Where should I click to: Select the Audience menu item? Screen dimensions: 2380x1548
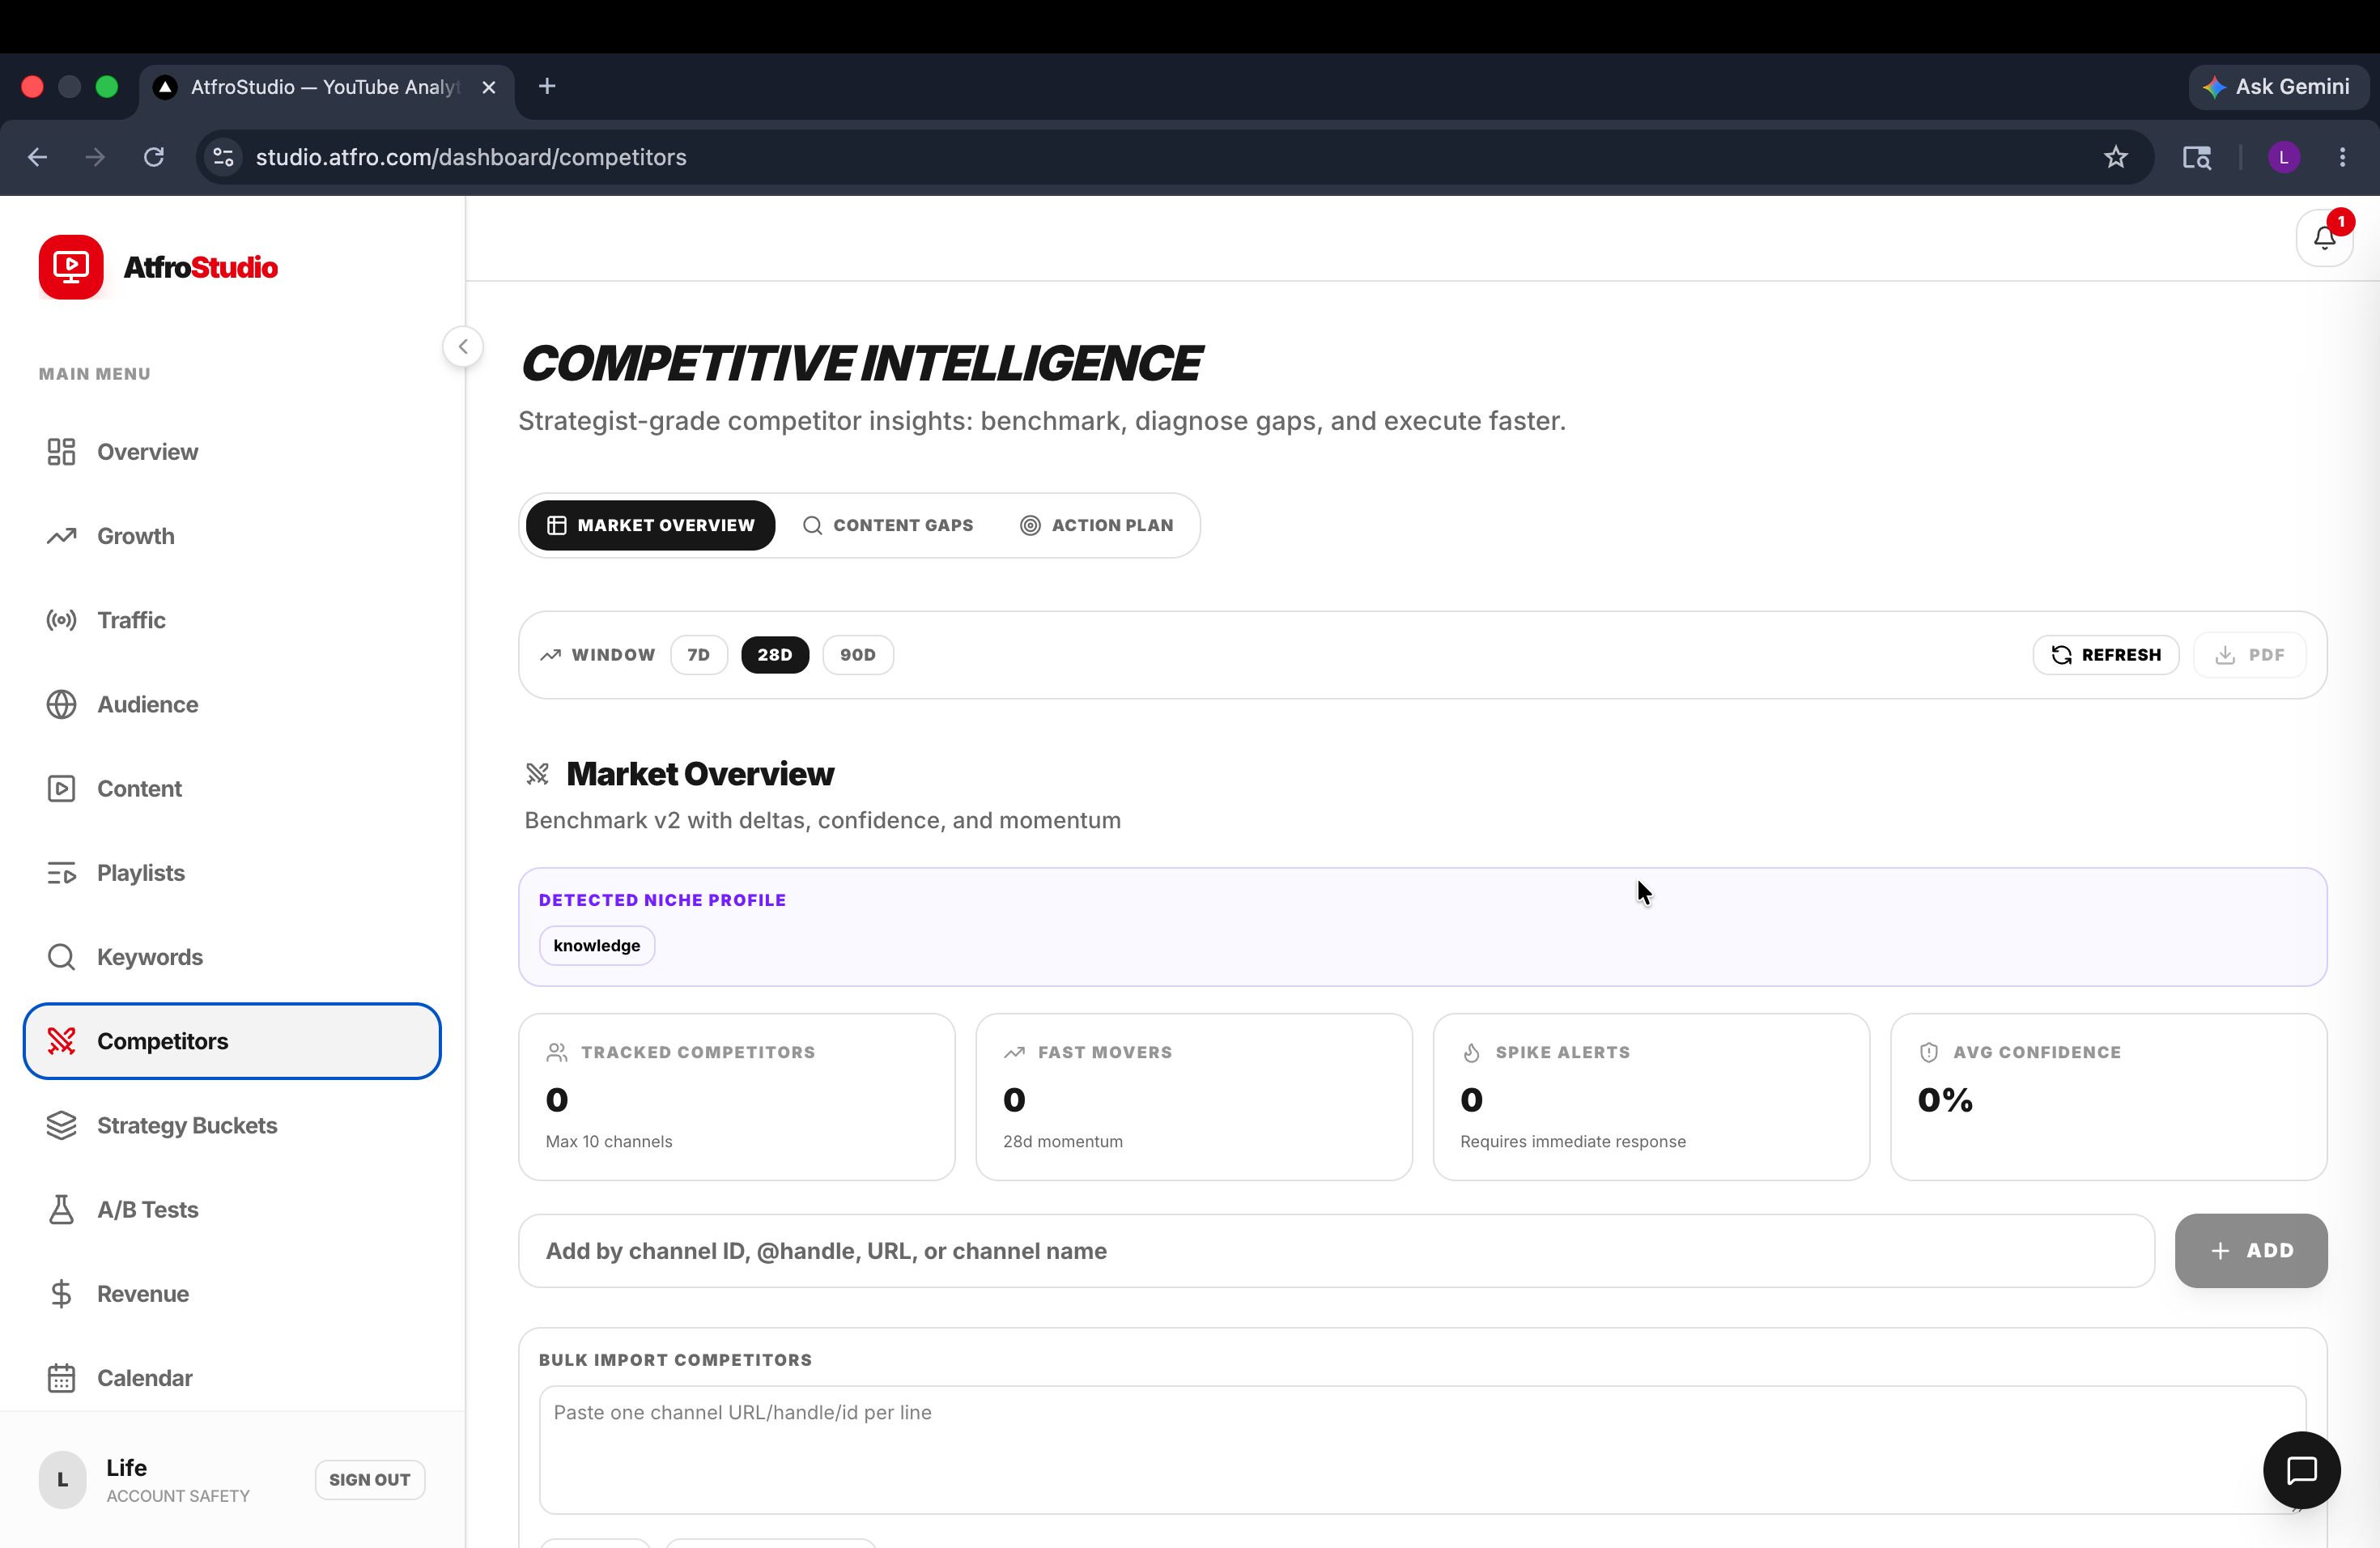pos(232,704)
